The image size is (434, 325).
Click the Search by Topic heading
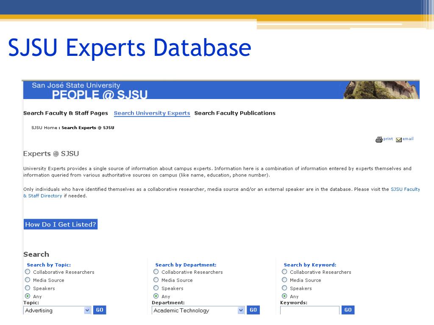pyautogui.click(x=49, y=265)
